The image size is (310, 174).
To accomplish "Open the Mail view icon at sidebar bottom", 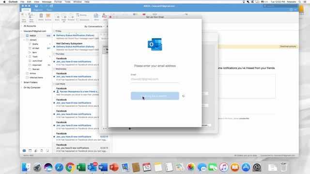I will [x=24, y=151].
